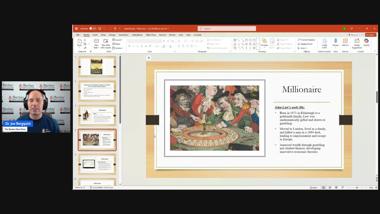Toggle the AutoSave switch
Screen dimensions: 380x214
pos(93,29)
